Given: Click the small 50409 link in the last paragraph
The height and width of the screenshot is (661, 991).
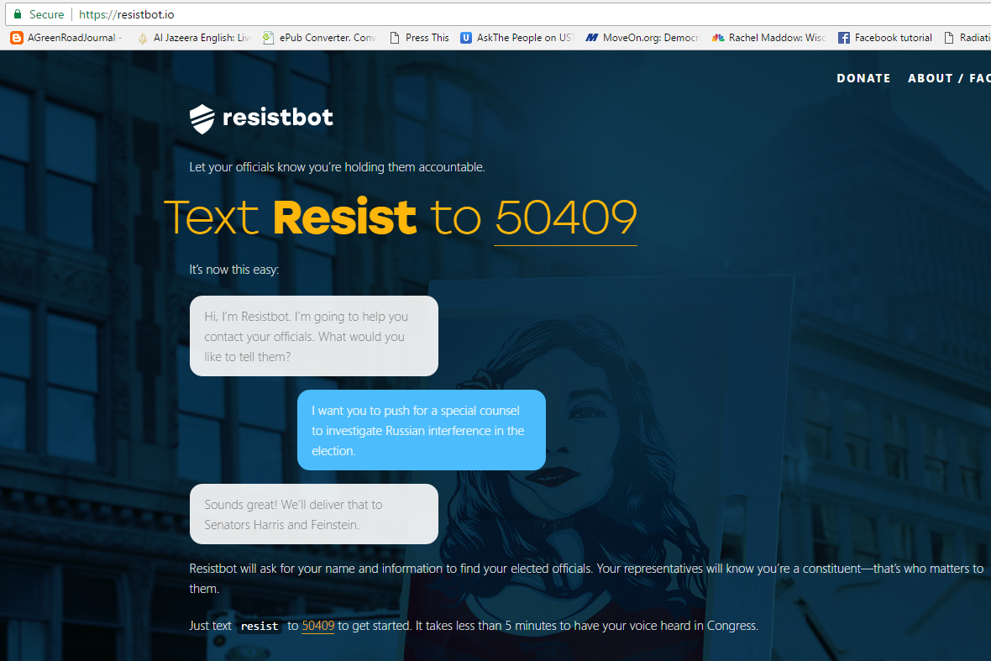Looking at the screenshot, I should click(318, 626).
